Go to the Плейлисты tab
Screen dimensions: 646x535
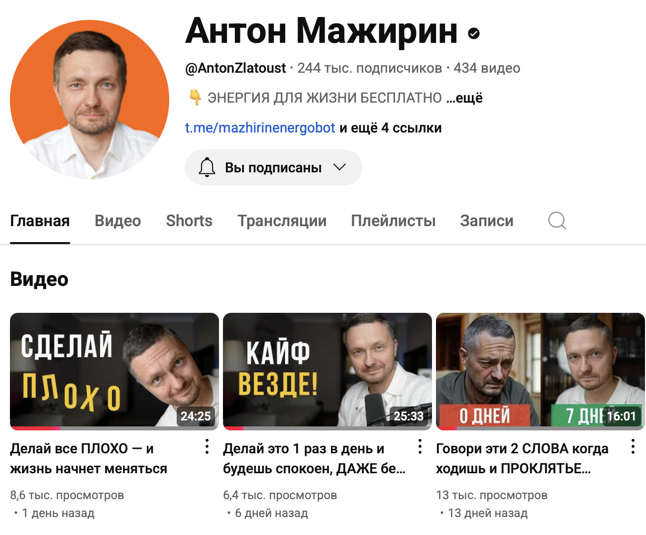tap(393, 221)
